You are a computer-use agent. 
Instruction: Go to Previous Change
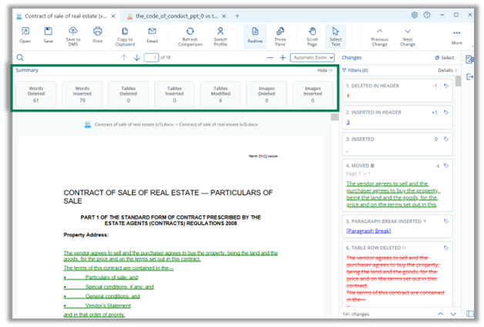coord(380,37)
